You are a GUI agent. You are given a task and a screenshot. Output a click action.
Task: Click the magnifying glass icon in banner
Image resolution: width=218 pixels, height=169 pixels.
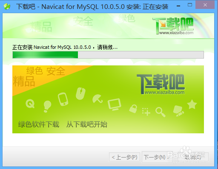[161, 112]
